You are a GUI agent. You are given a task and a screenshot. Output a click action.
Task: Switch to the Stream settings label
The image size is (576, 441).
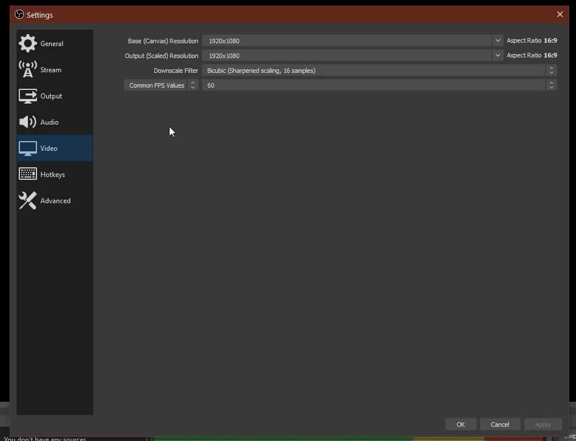pyautogui.click(x=51, y=70)
